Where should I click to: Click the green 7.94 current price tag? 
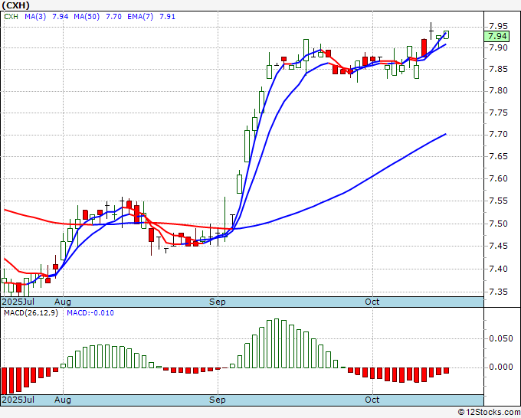point(496,36)
